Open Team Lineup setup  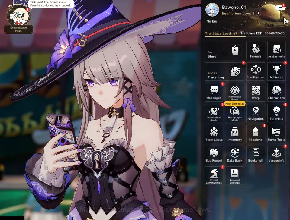click(x=214, y=134)
